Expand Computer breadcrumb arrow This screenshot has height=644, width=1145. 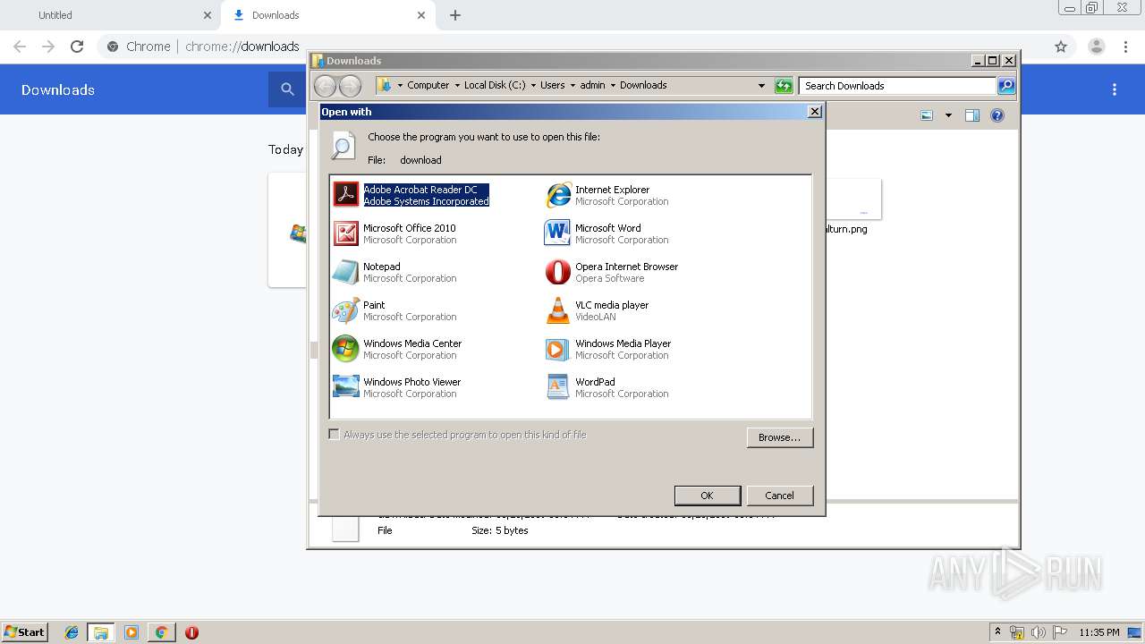(456, 86)
